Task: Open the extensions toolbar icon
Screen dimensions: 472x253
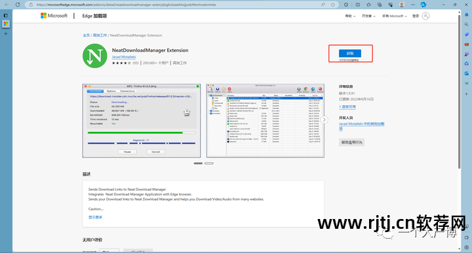Action: coord(346,5)
